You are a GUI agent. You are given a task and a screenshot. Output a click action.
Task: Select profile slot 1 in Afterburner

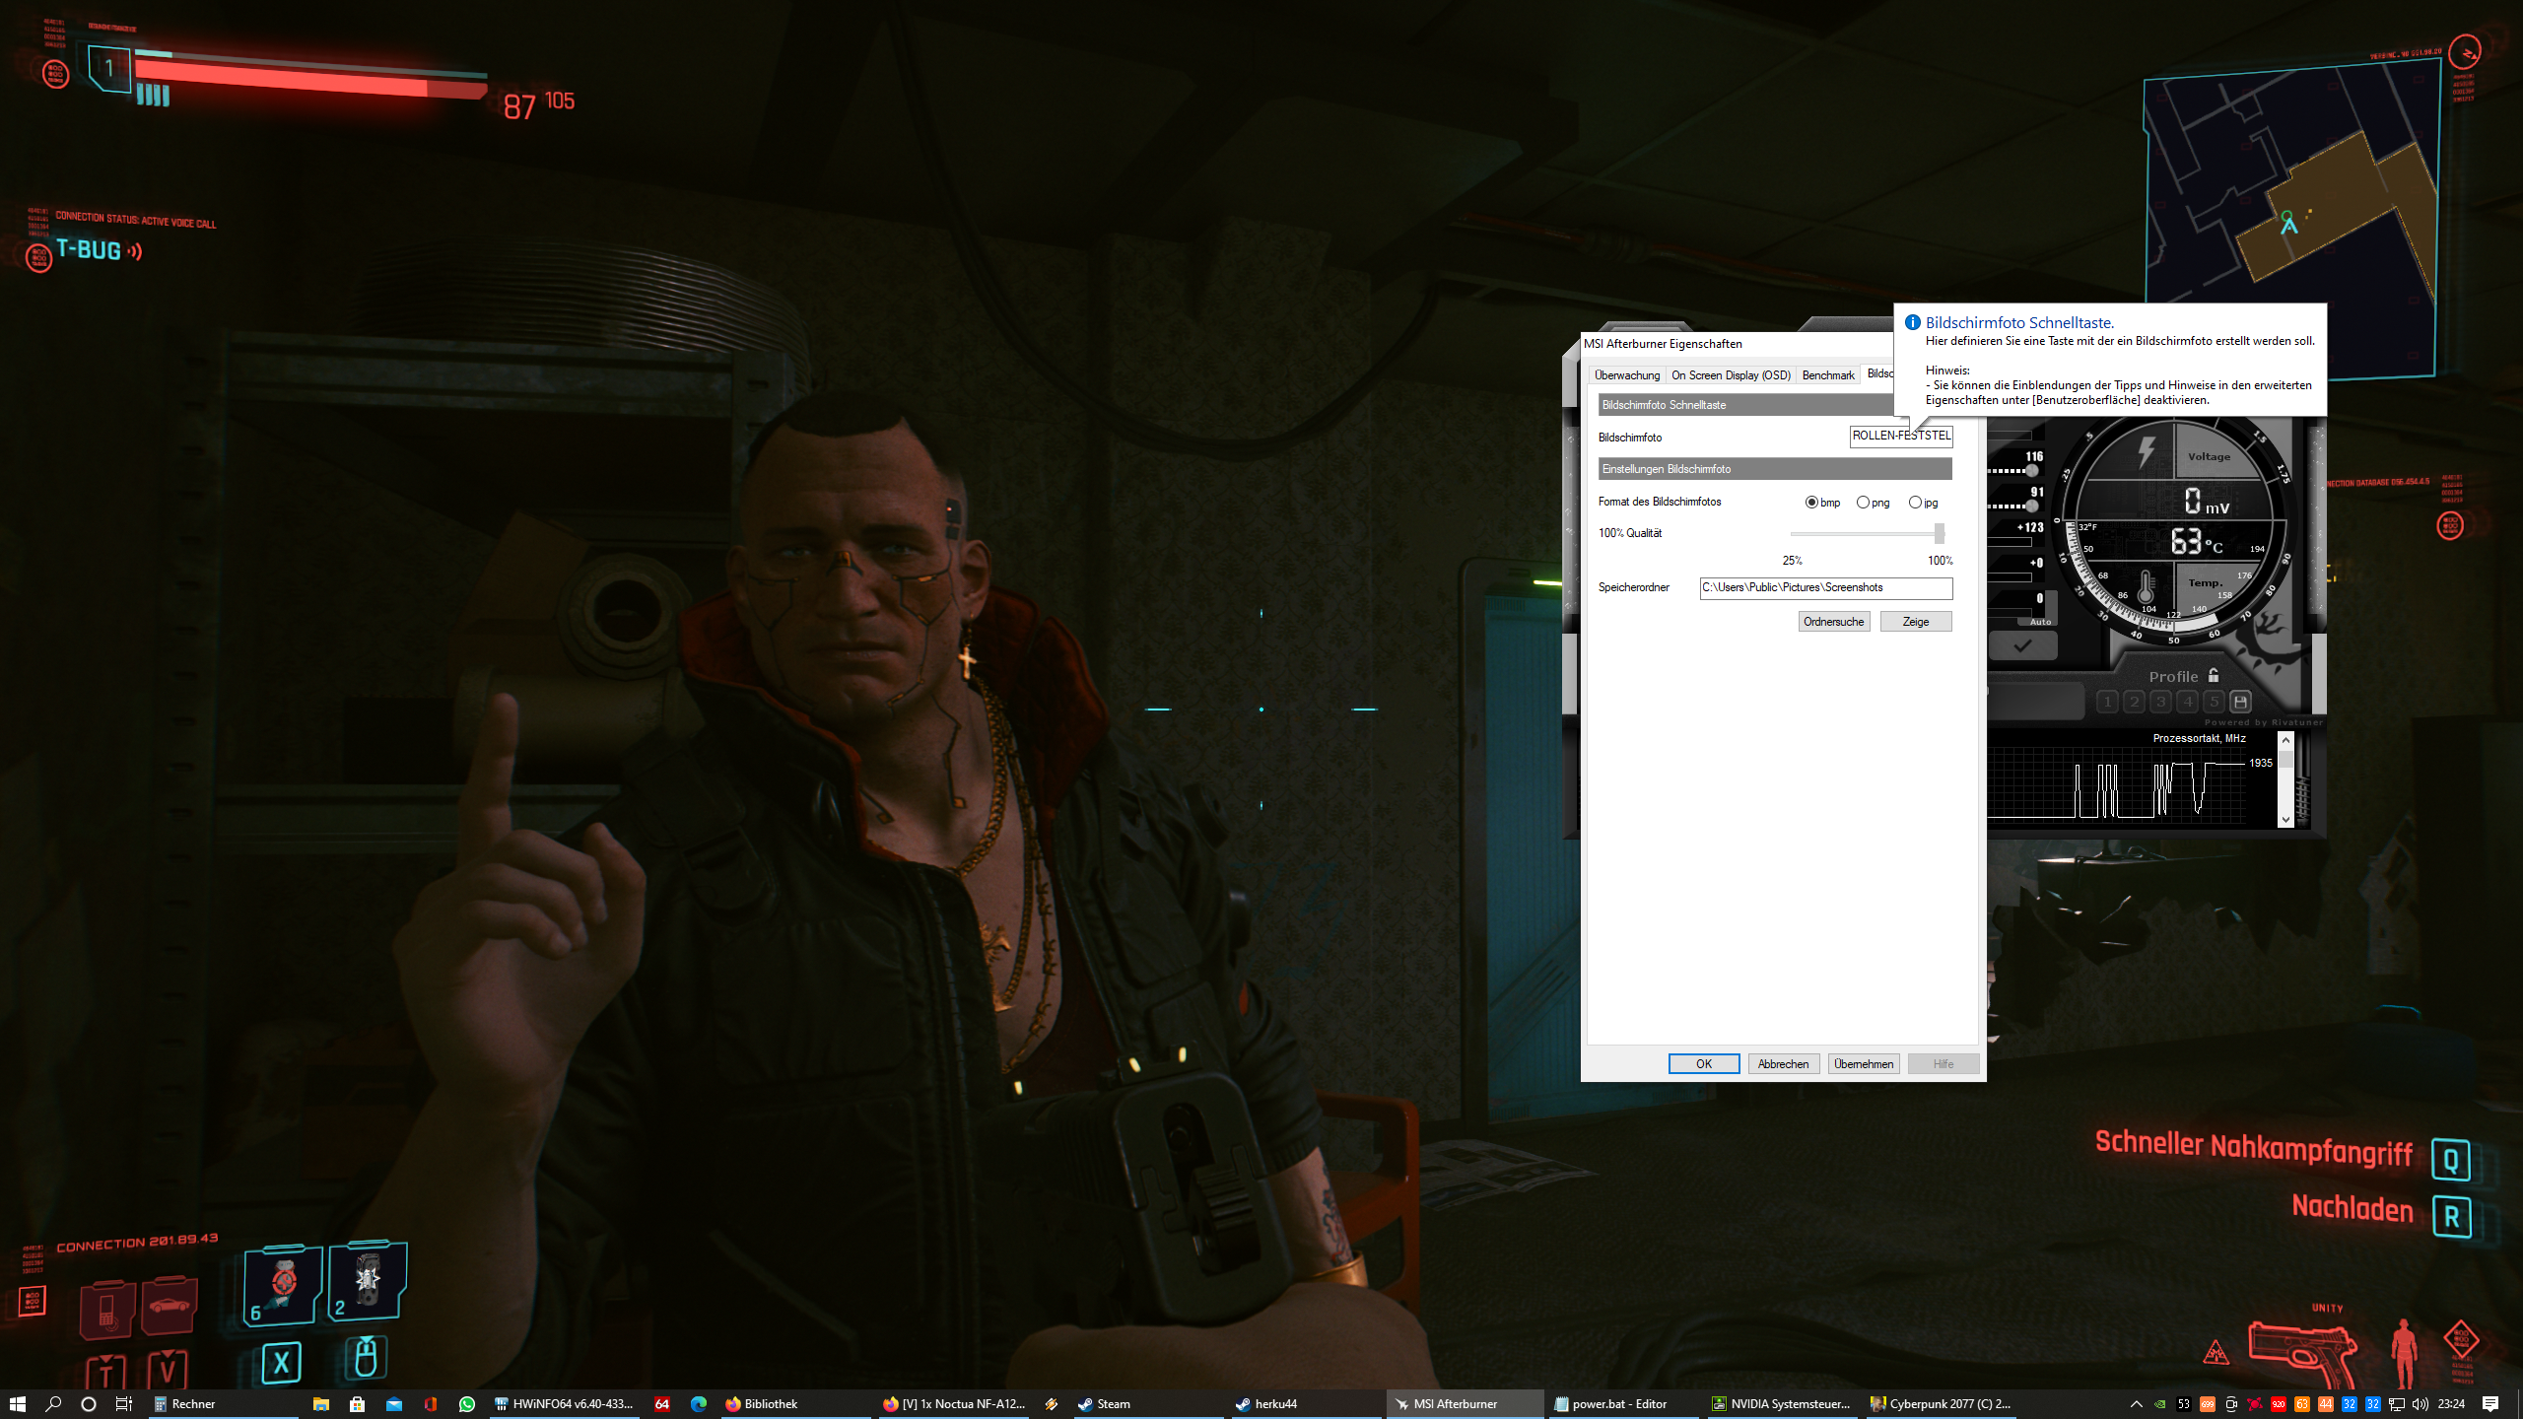(2107, 702)
